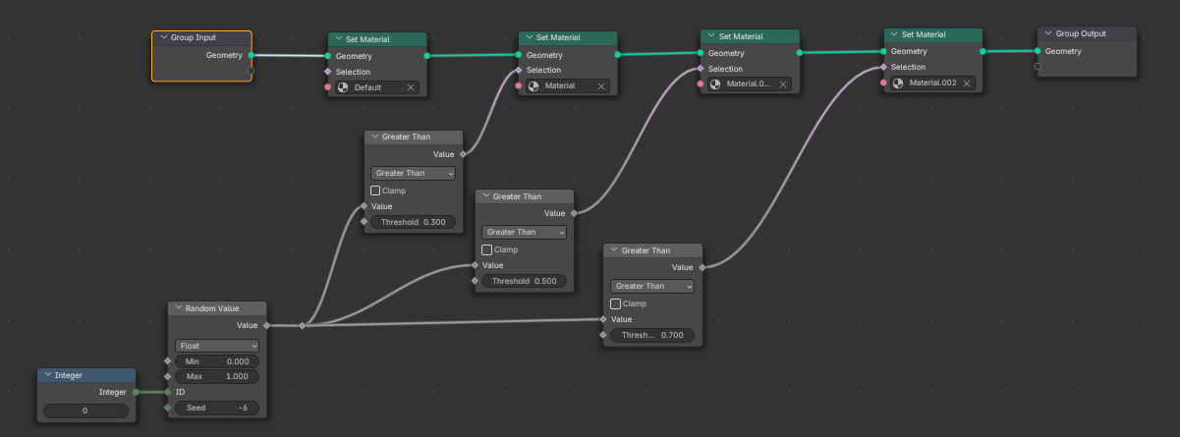Click the Value output socket of Threshold 0.500 node
This screenshot has width=1180, height=437.
tap(574, 213)
